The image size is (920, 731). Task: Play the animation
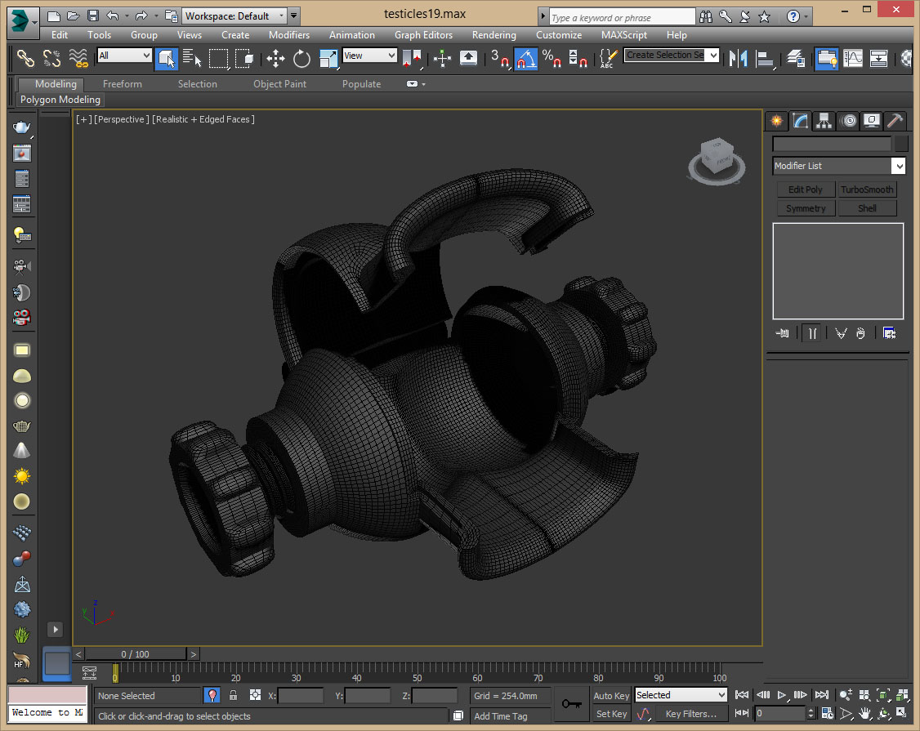pyautogui.click(x=782, y=695)
